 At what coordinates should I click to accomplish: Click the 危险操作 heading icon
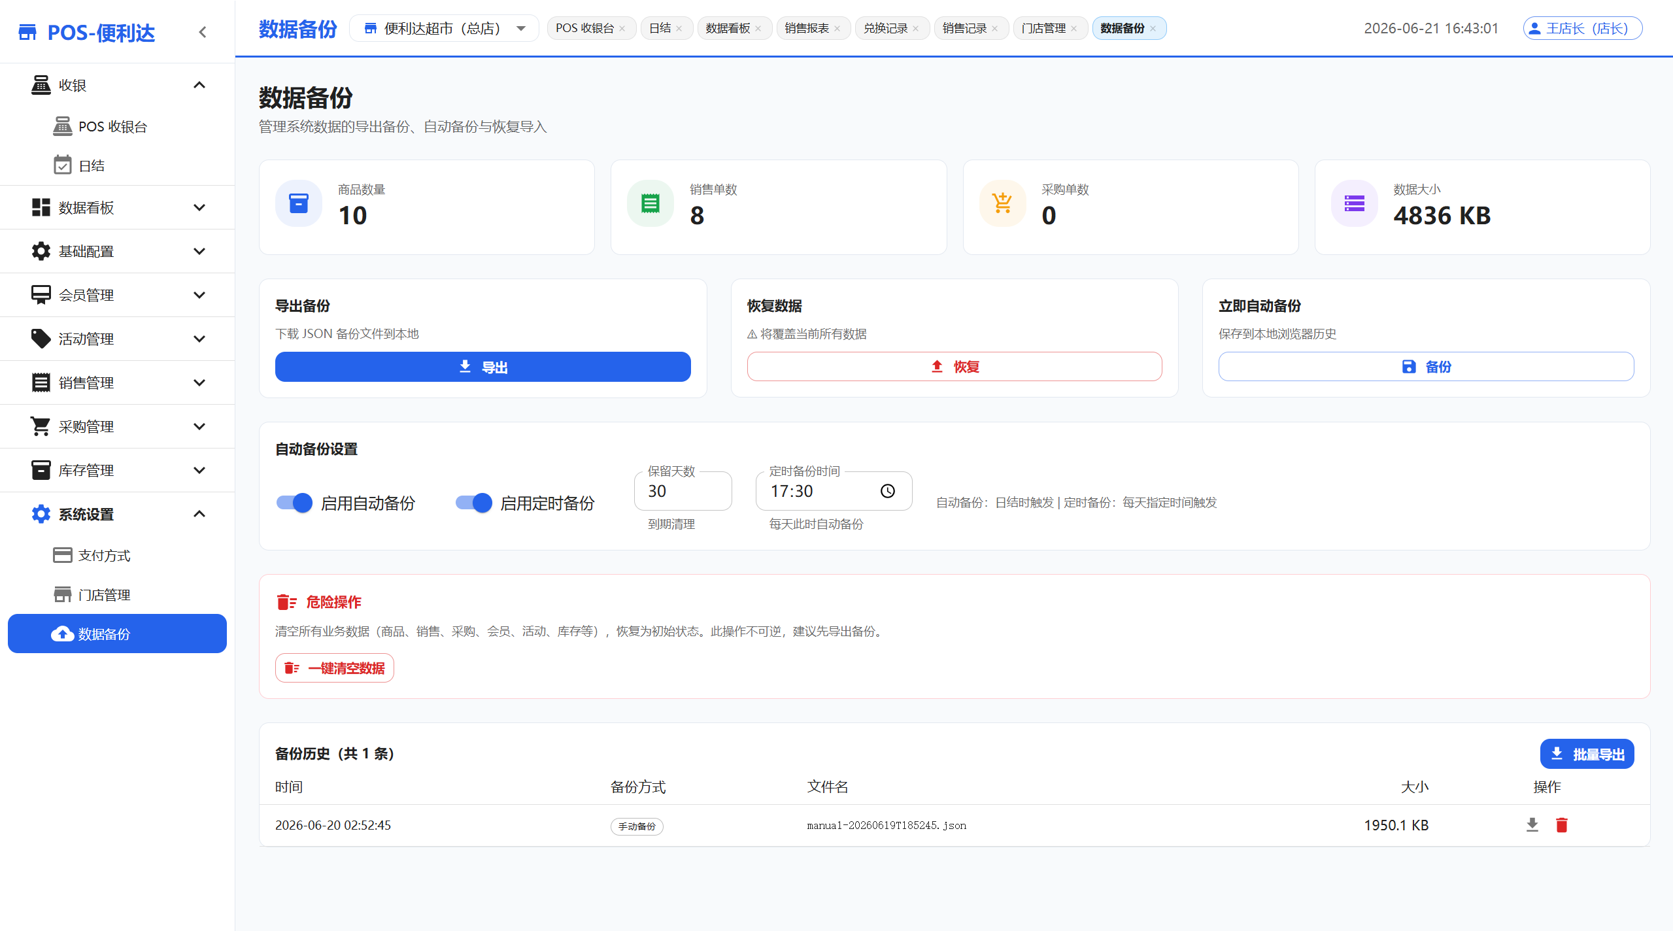click(x=286, y=602)
